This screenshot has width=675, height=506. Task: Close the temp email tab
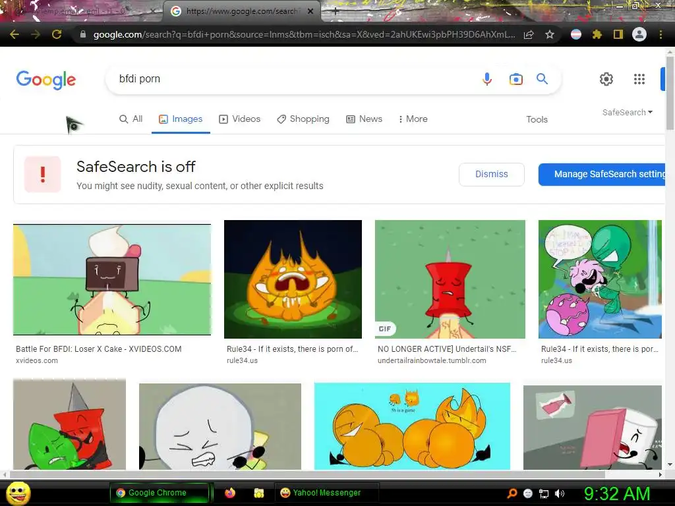(x=153, y=12)
